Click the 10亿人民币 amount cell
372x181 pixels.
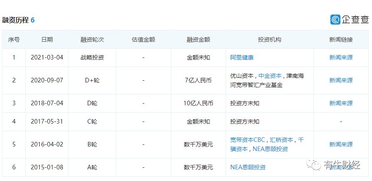(198, 103)
